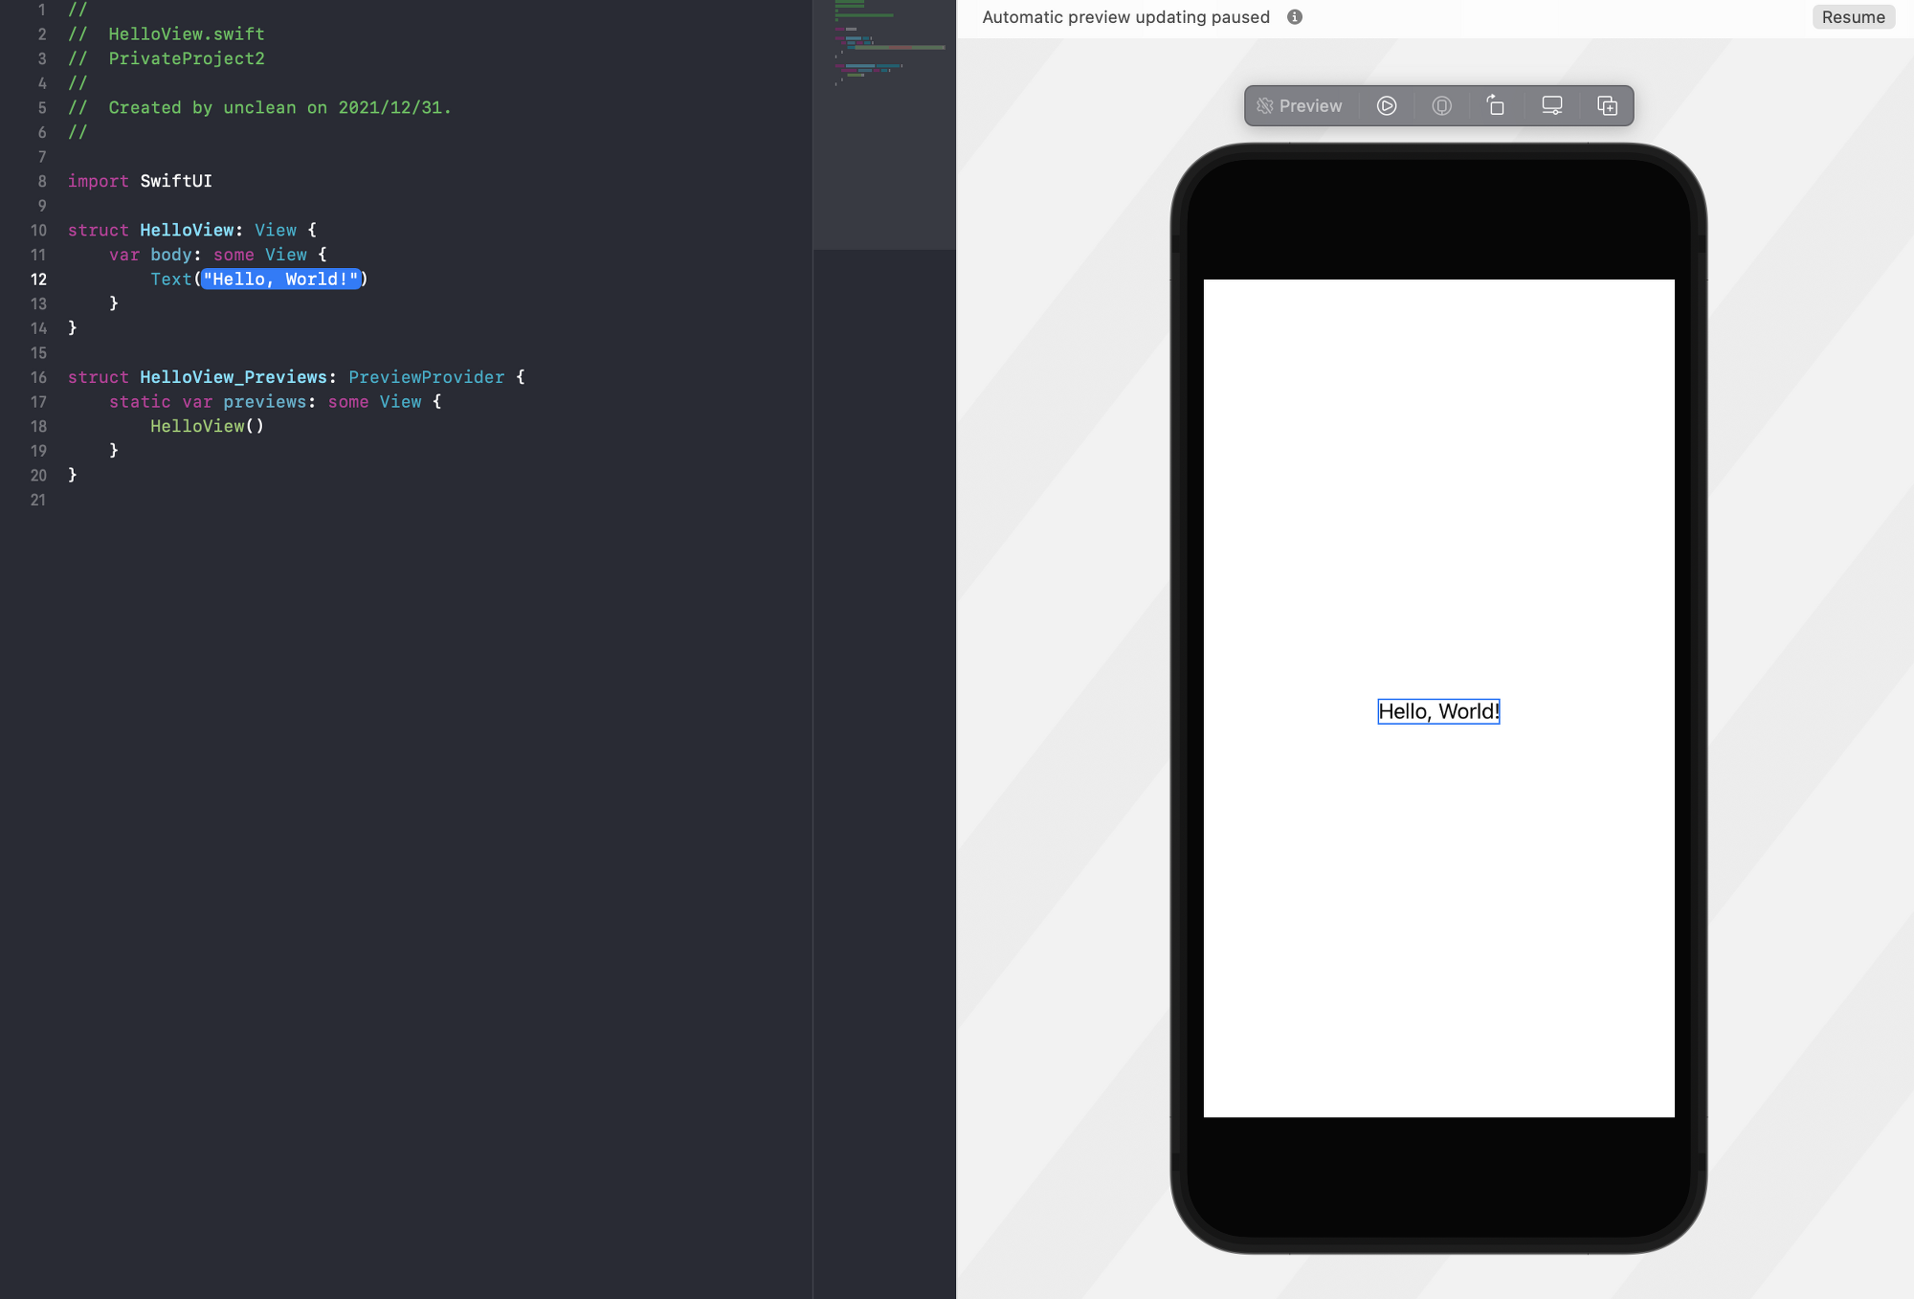Select the Hello, World! text in the preview
Image resolution: width=1914 pixels, height=1299 pixels.
coord(1438,711)
